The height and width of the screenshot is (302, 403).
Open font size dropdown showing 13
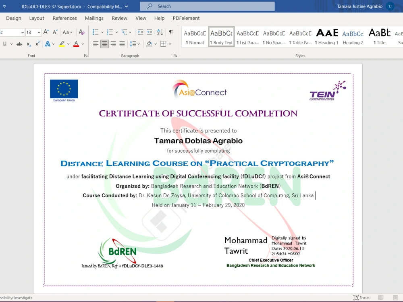pos(39,32)
